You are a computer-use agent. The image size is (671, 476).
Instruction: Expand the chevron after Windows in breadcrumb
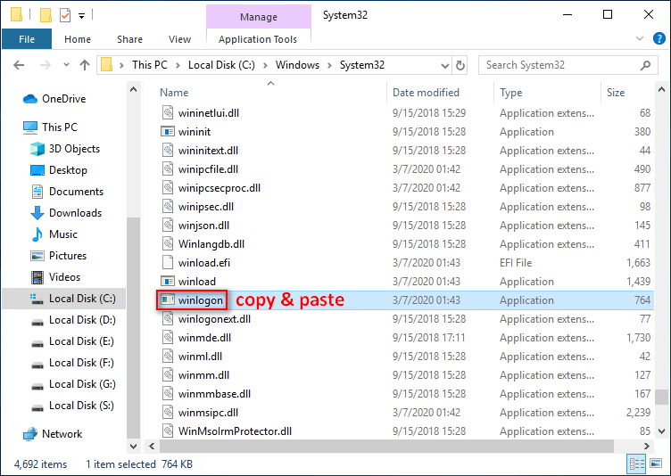click(x=329, y=65)
